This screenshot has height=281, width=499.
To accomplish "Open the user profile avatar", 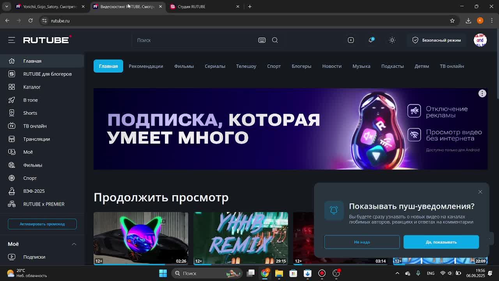I will click(x=480, y=40).
